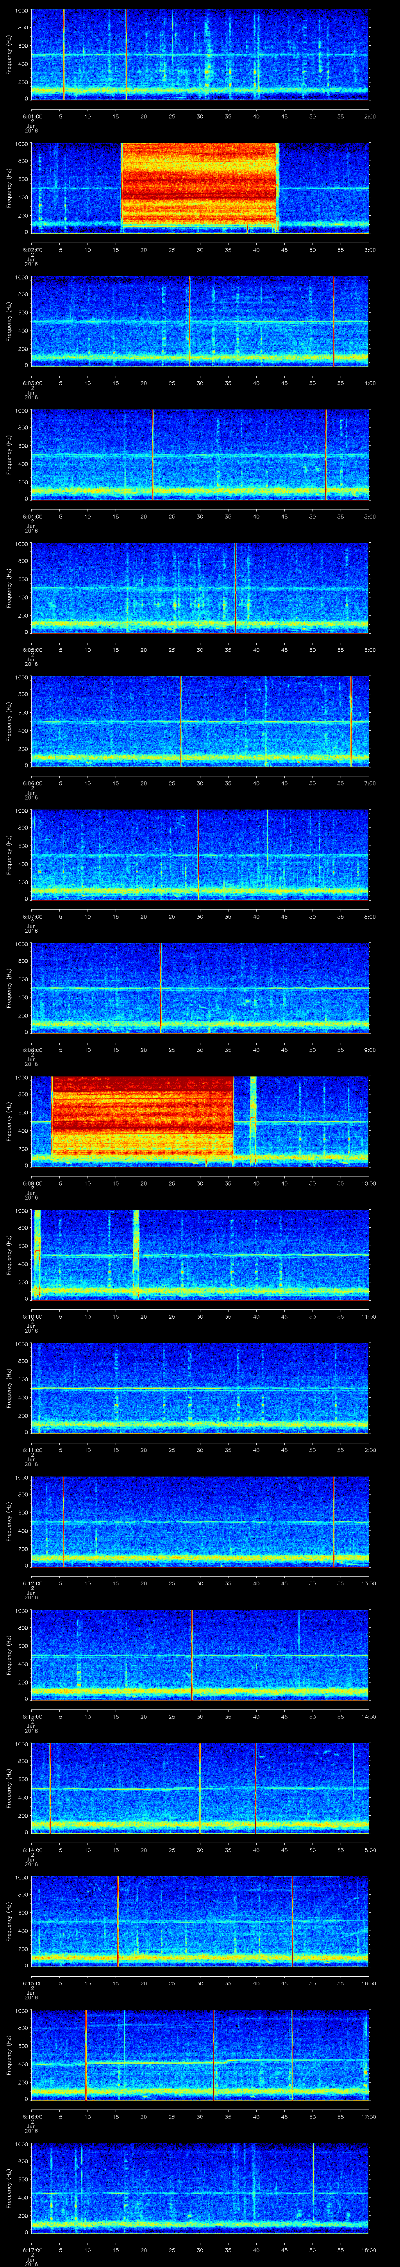Open the 6:11:00 spectrogram panel
400x2267 pixels.
point(200,1387)
